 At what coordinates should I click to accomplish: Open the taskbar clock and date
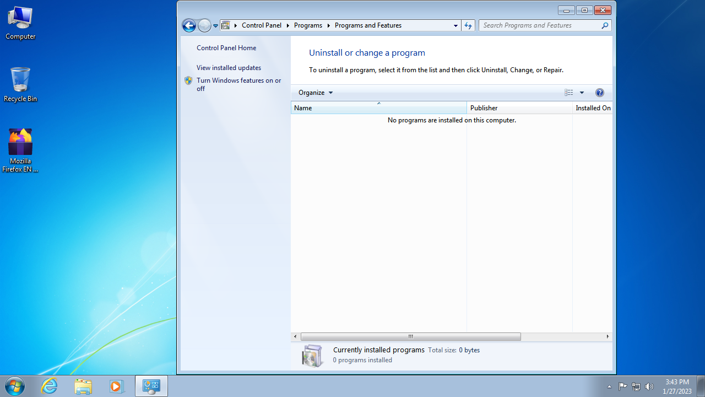[x=677, y=387]
